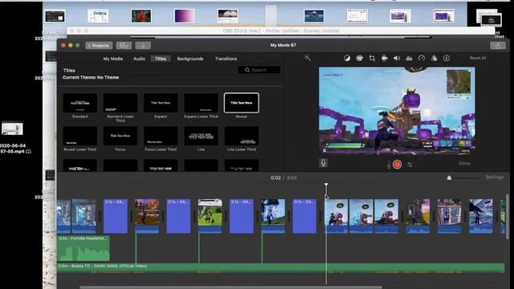The image size is (514, 289).
Task: Toggle the media library list button
Action: pyautogui.click(x=124, y=46)
